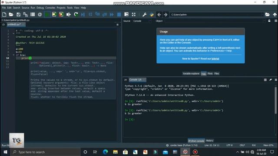278x156 pixels.
Task: Collapse the if b>a code block
Action: (13, 55)
